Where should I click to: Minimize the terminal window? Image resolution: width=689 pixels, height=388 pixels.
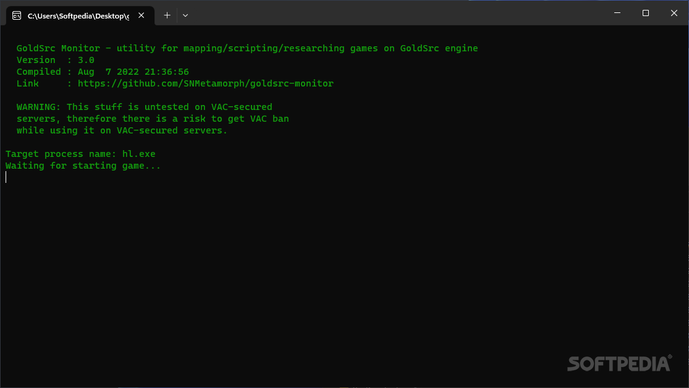[617, 13]
